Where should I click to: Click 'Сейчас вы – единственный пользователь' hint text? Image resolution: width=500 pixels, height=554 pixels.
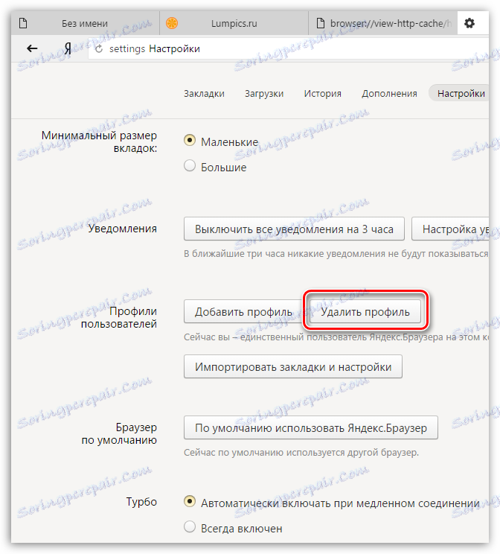(x=336, y=337)
